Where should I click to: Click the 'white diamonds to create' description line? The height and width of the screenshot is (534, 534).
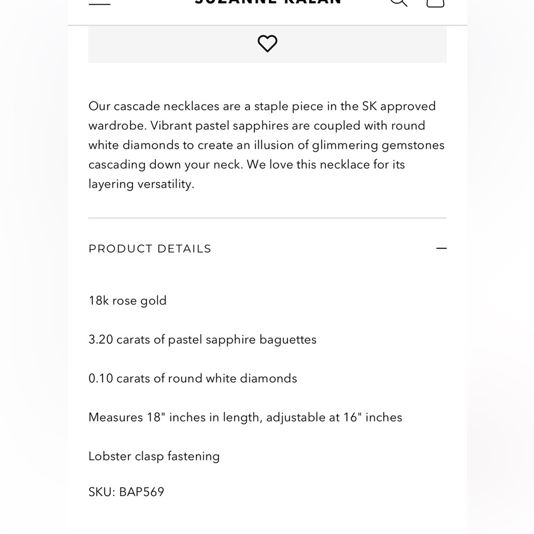266,145
